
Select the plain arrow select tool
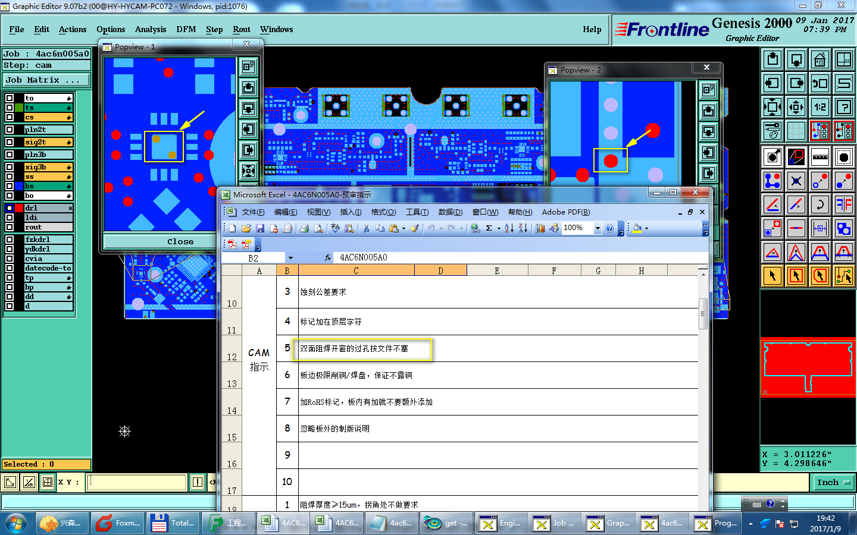pyautogui.click(x=772, y=276)
